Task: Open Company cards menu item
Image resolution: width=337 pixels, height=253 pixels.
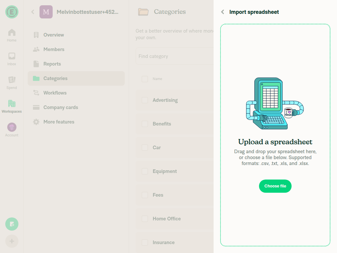Action: coord(61,107)
